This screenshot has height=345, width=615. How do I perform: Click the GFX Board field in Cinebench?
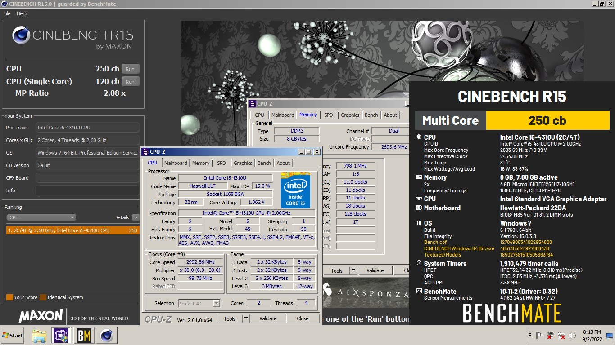coord(87,178)
